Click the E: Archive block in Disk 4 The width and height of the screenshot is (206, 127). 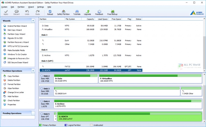(128, 104)
